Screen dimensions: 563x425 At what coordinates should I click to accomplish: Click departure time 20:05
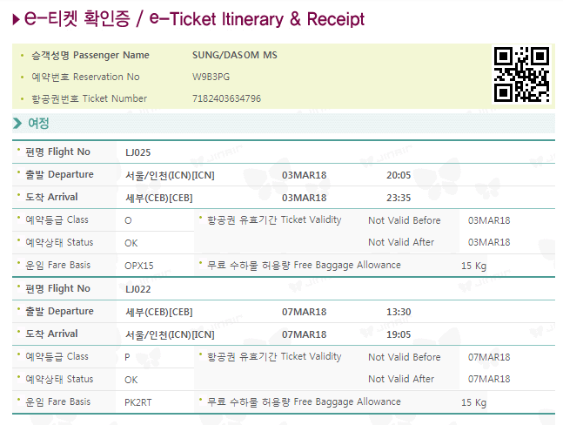point(399,175)
